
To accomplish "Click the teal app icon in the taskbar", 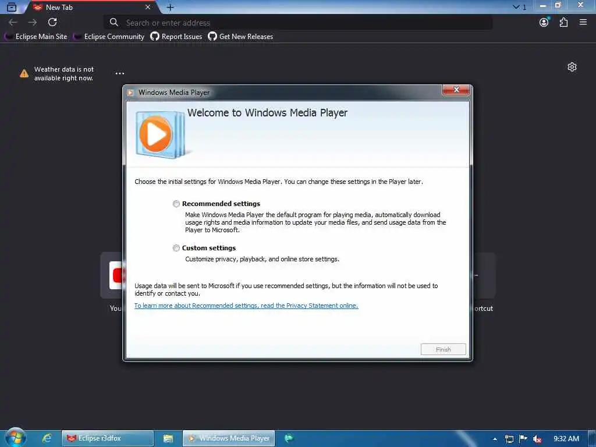I will [289, 438].
